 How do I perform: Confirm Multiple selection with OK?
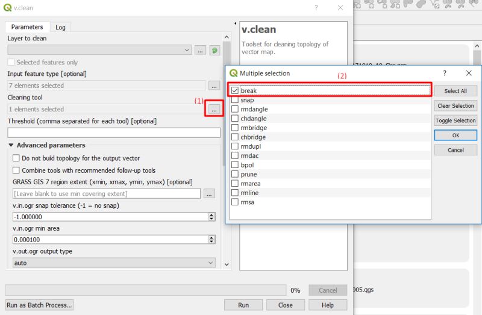[x=455, y=136]
